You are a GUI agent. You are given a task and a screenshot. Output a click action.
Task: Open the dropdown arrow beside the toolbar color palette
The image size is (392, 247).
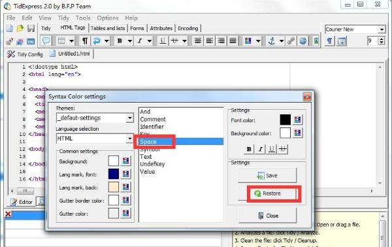click(x=258, y=41)
